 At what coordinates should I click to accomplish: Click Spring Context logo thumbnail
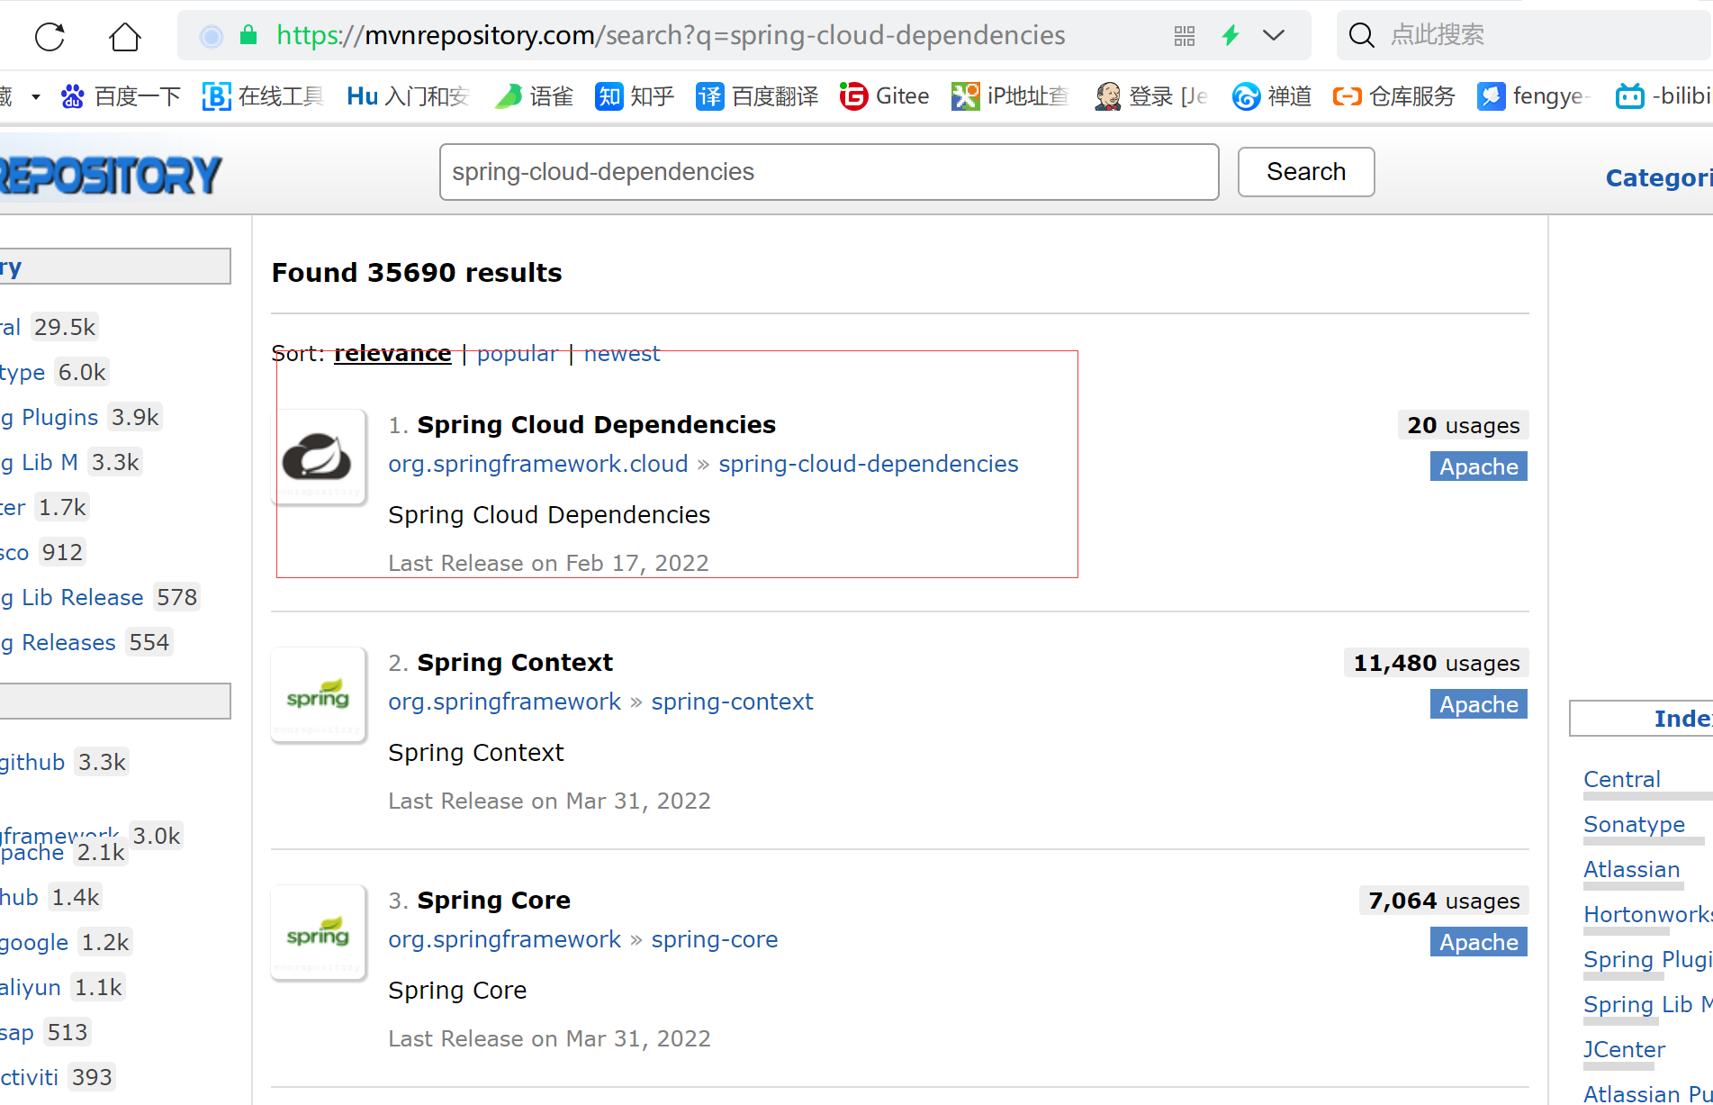[319, 694]
